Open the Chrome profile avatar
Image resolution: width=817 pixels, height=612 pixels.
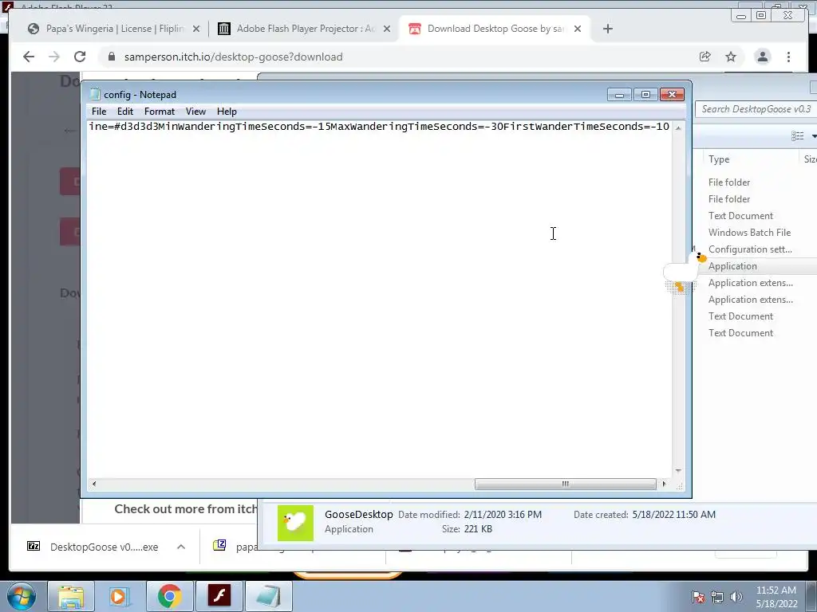pos(762,57)
